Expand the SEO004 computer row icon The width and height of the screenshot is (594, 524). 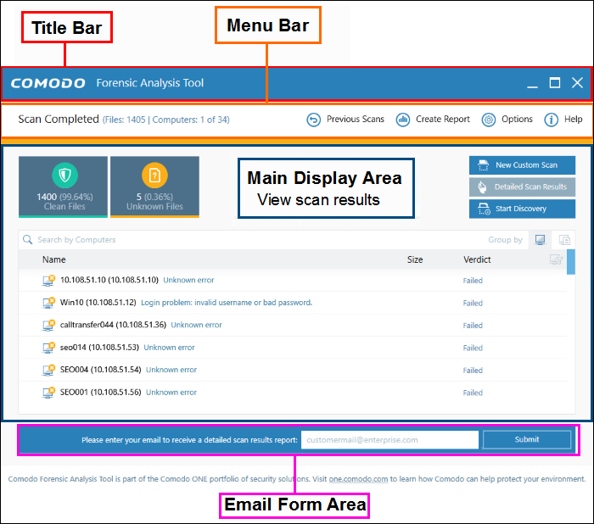point(49,370)
